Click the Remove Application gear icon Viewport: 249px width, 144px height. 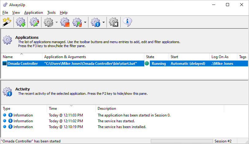point(114,22)
